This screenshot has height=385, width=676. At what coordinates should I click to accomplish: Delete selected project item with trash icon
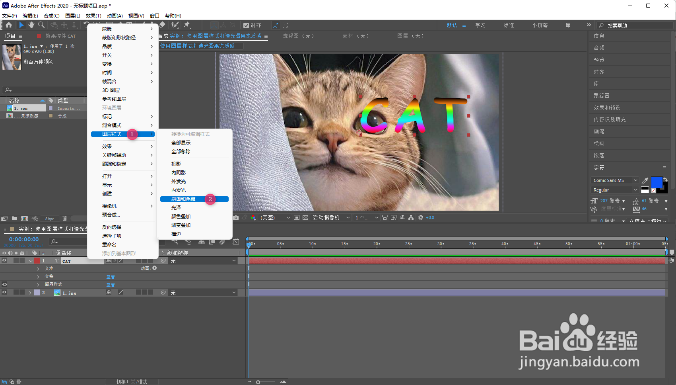(x=64, y=219)
